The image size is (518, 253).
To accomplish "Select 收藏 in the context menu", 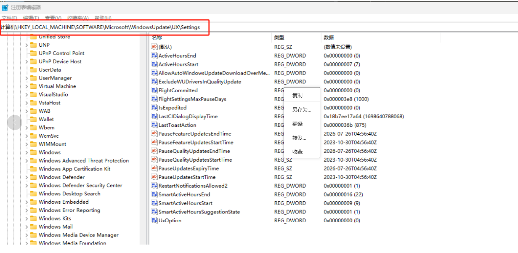I will (x=302, y=152).
